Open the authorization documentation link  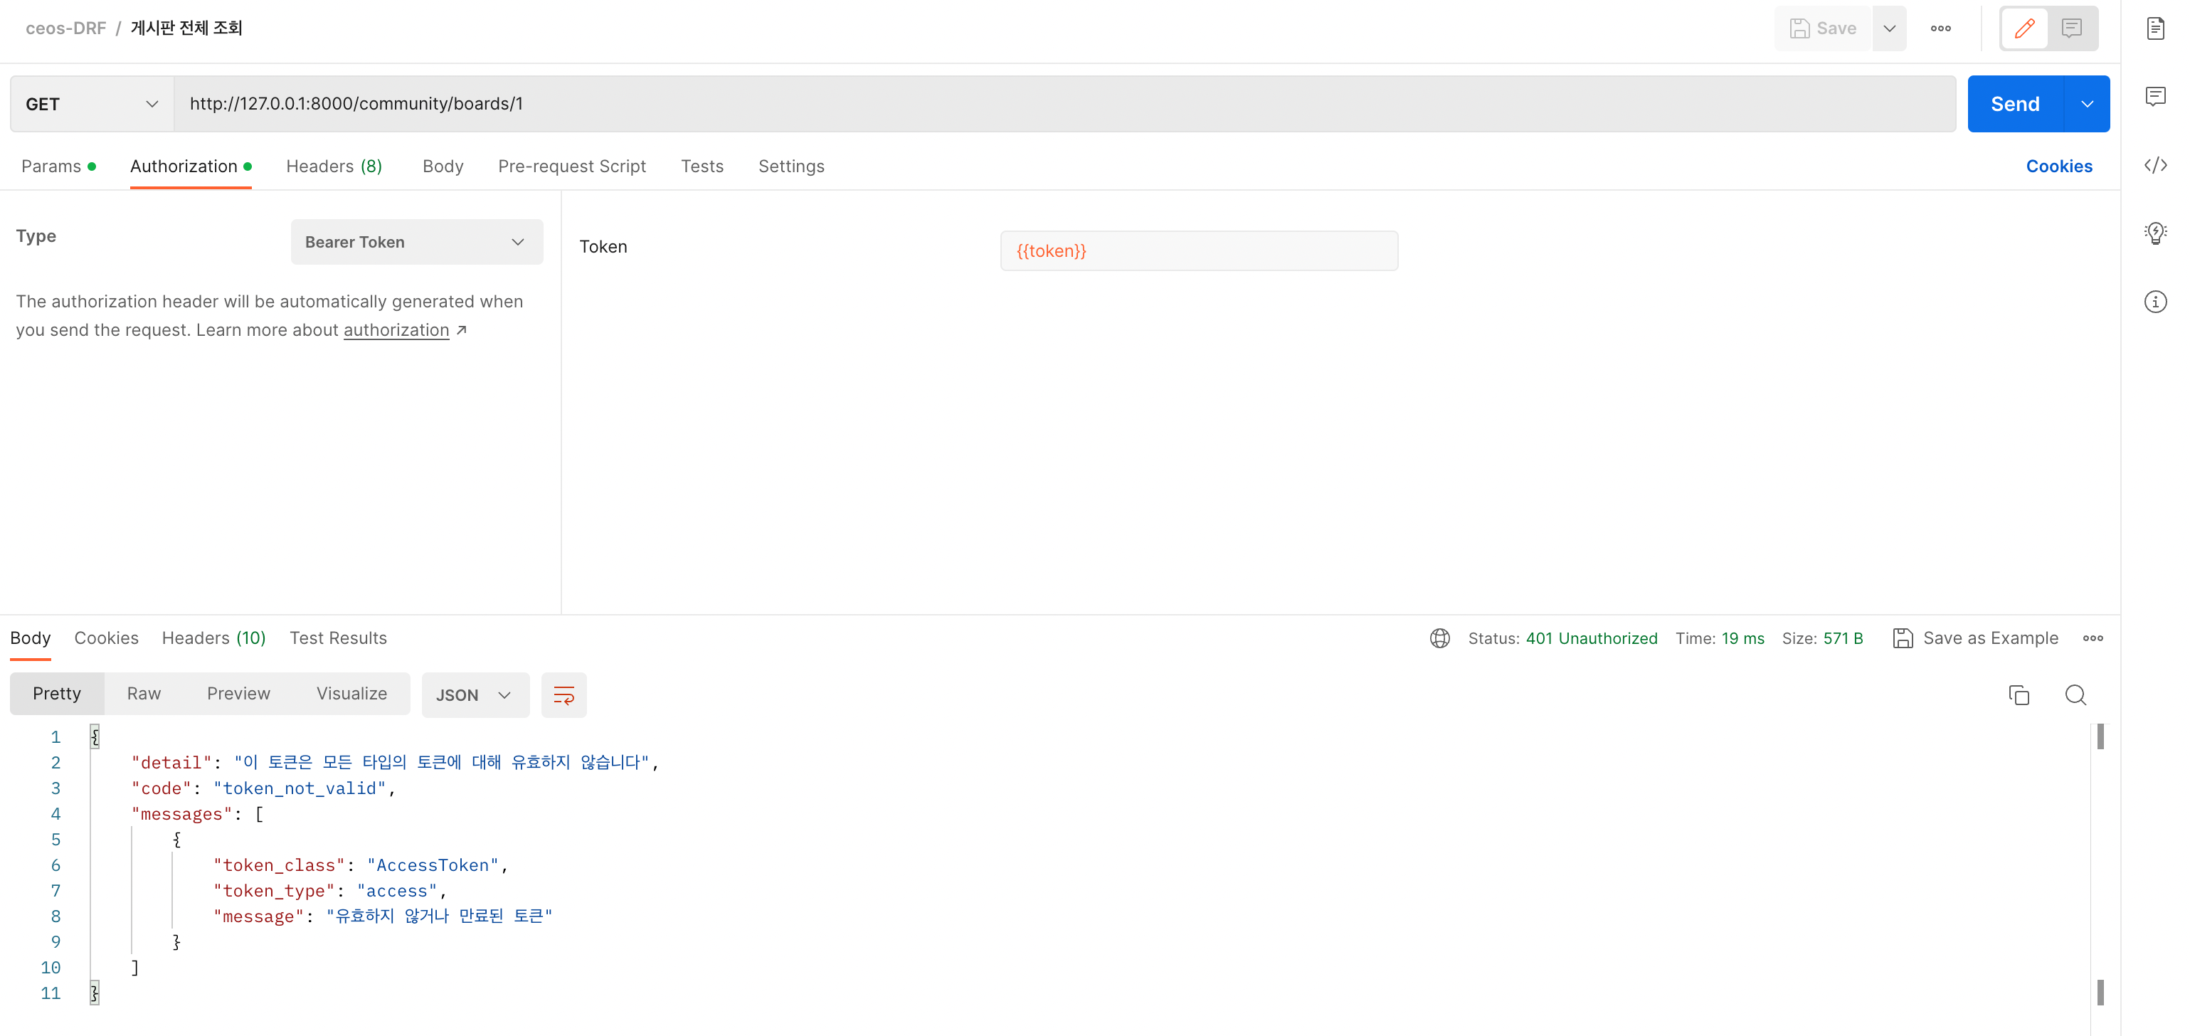[x=396, y=329]
